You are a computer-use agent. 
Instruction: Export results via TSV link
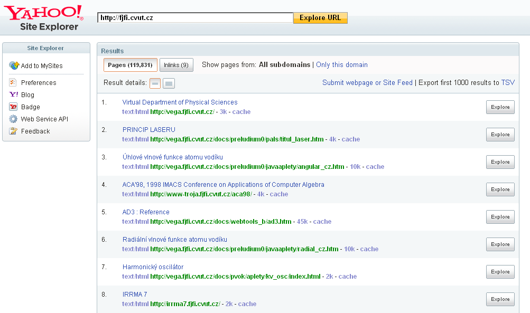[x=508, y=82]
